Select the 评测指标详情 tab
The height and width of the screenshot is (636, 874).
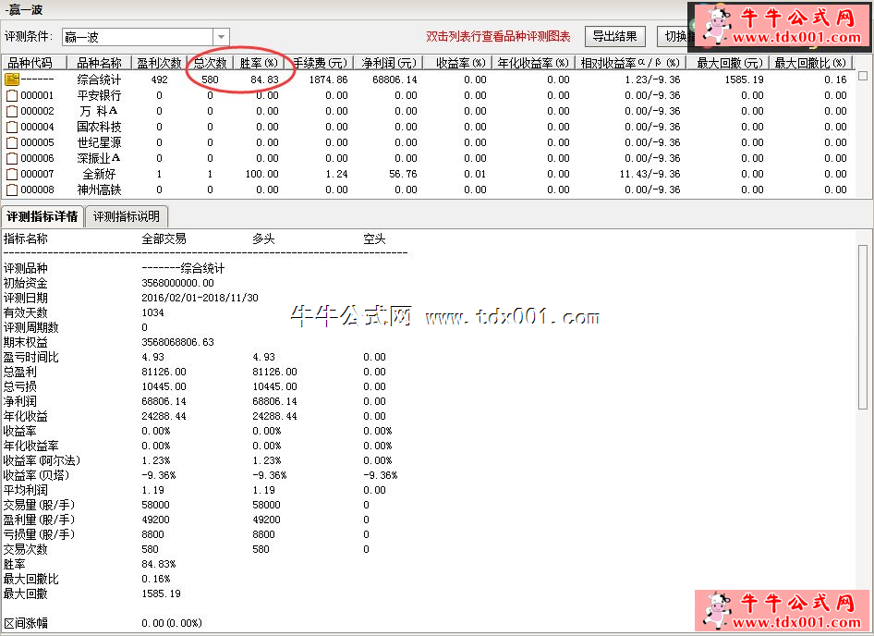(x=43, y=216)
